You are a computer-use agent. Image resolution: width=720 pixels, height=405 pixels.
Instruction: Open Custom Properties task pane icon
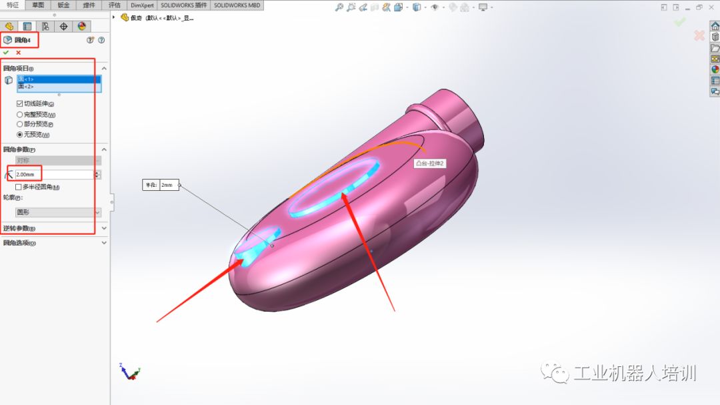(x=715, y=81)
